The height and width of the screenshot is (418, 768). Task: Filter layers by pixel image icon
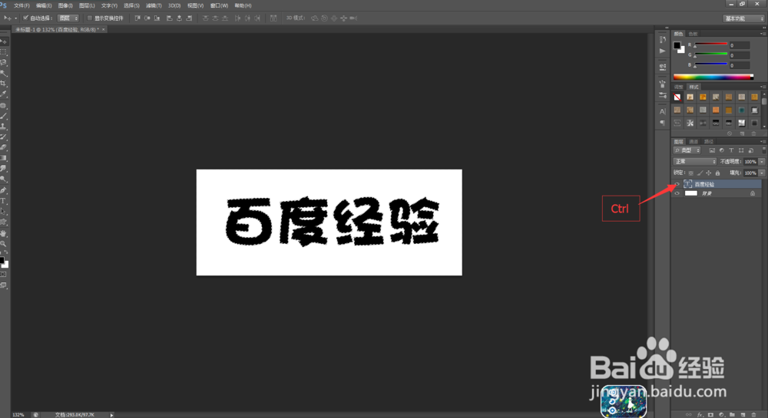pyautogui.click(x=712, y=150)
